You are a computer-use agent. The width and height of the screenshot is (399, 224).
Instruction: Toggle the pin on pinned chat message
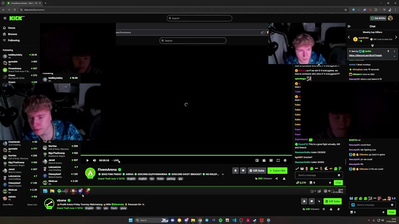click(x=388, y=51)
